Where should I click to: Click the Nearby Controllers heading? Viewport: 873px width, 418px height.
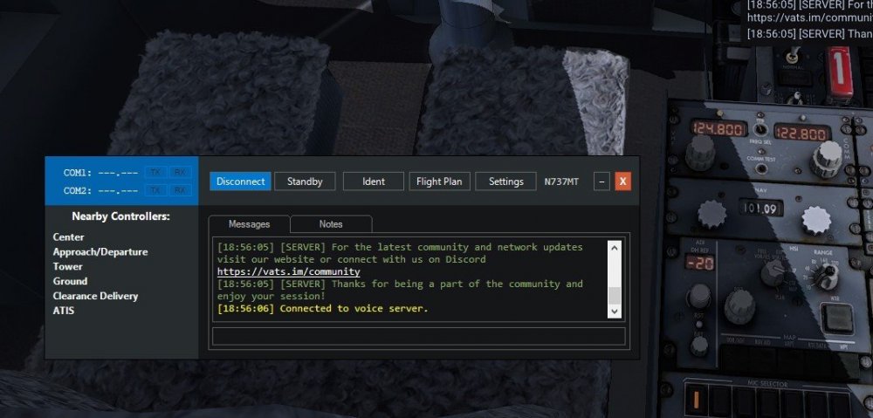click(x=120, y=216)
